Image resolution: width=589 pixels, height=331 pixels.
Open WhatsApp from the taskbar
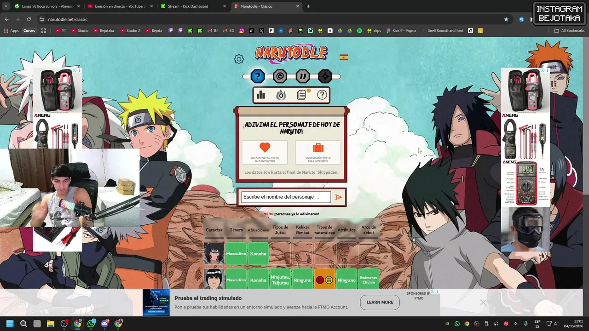91,324
